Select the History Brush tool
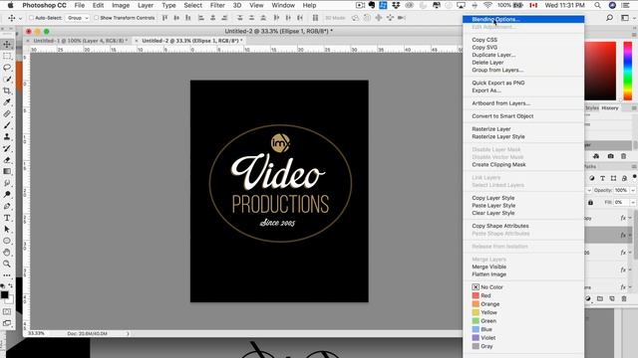The height and width of the screenshot is (358, 638). click(x=7, y=148)
